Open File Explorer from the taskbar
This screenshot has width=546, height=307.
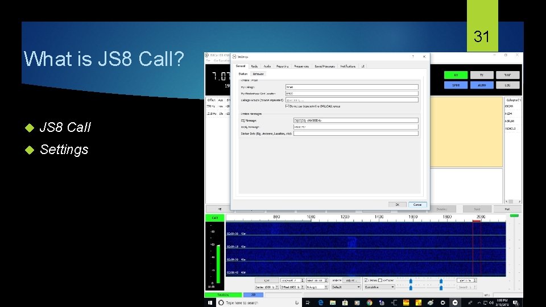click(333, 303)
